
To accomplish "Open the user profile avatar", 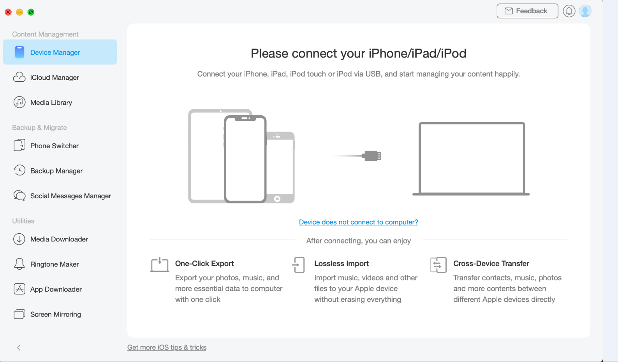I will coord(585,11).
